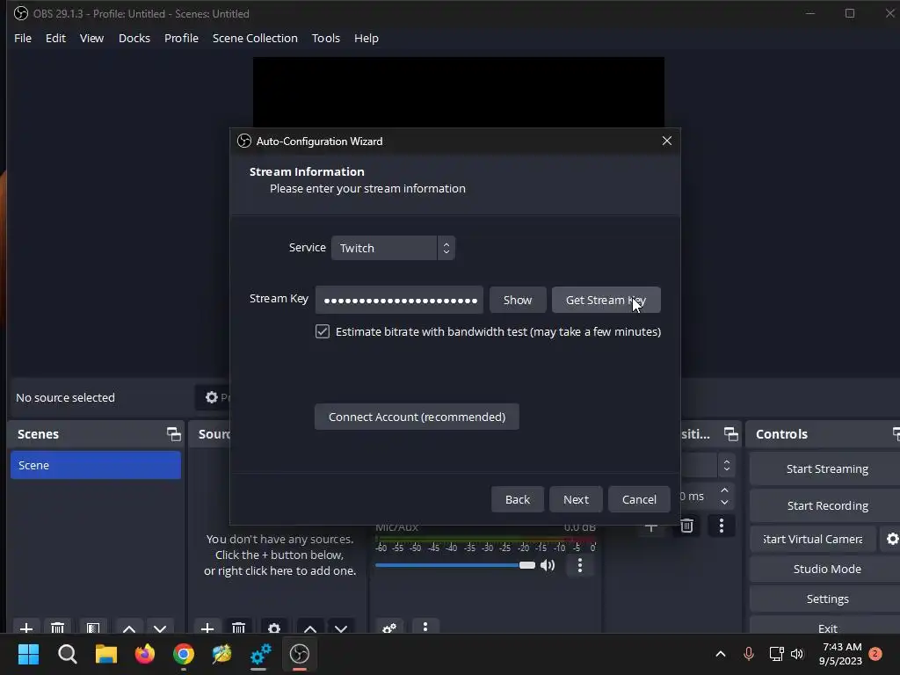Open audio mixer menu dots at bottom

click(425, 626)
